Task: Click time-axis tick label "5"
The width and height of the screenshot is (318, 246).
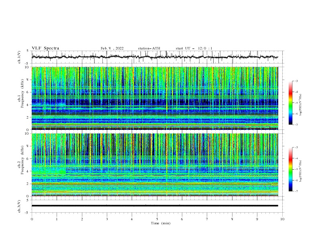Action: pos(157,219)
